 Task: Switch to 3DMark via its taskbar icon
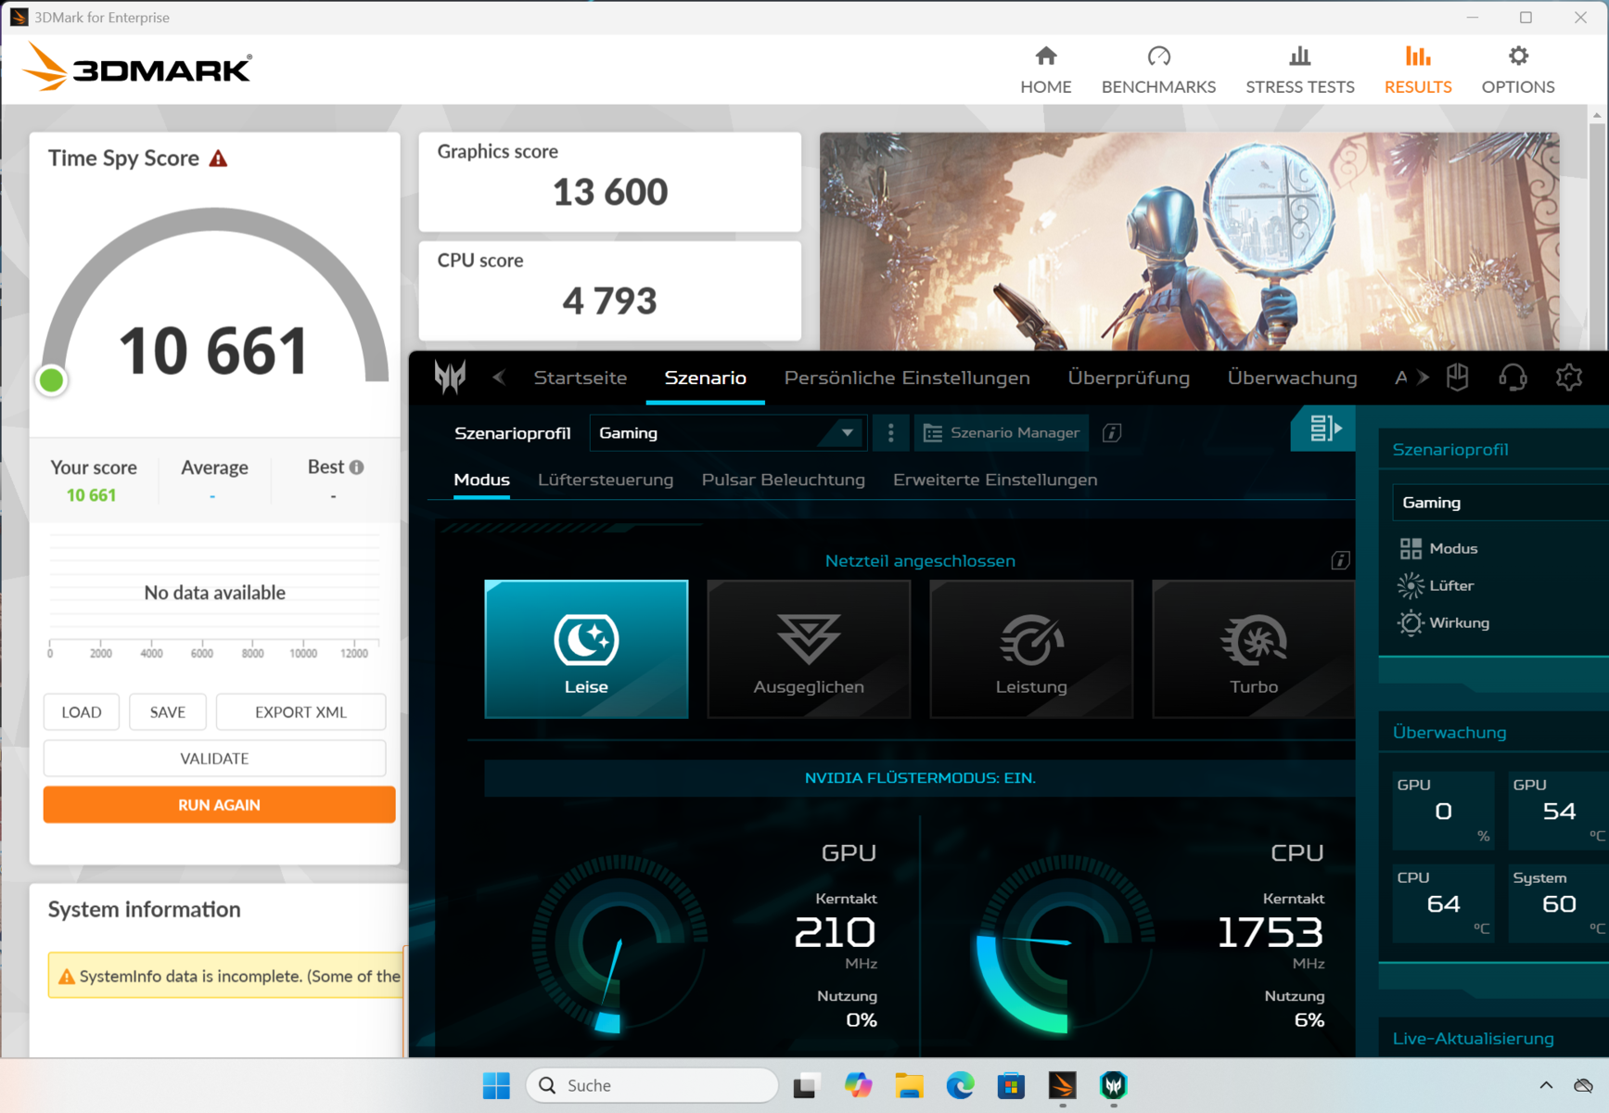click(1063, 1085)
